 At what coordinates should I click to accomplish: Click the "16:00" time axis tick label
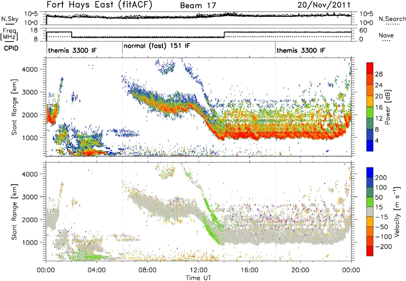[x=249, y=270]
